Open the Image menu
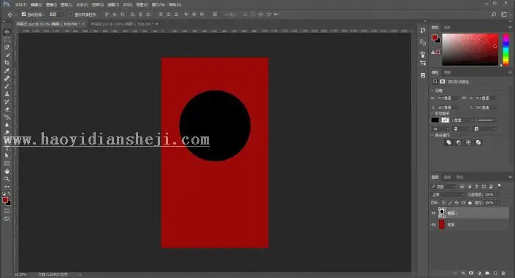 pos(51,5)
